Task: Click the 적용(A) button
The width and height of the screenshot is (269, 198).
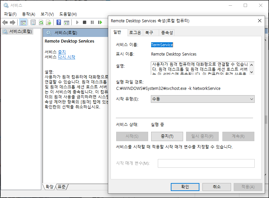Action: [x=248, y=187]
